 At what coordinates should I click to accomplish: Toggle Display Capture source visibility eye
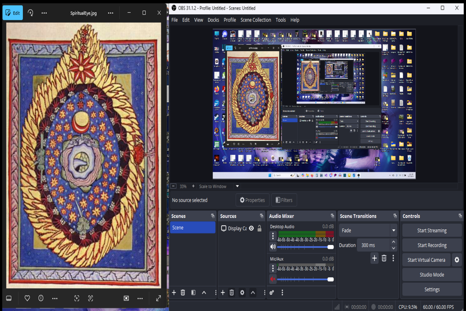251,228
